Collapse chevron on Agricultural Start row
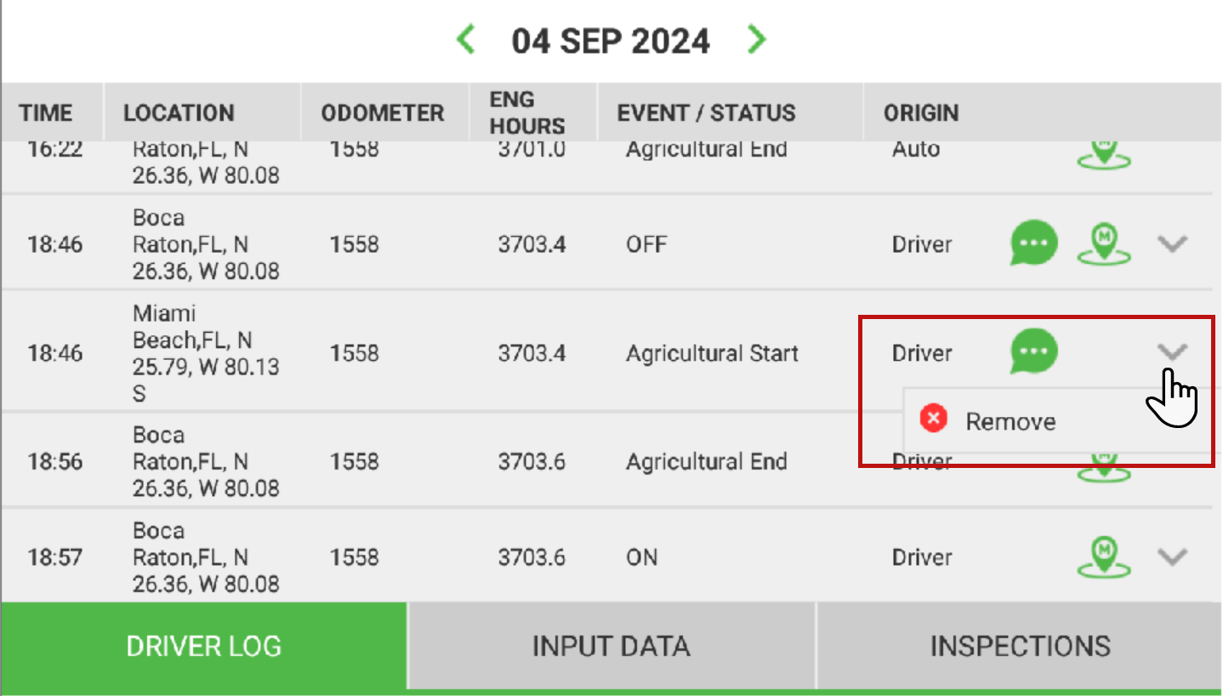 [x=1173, y=351]
